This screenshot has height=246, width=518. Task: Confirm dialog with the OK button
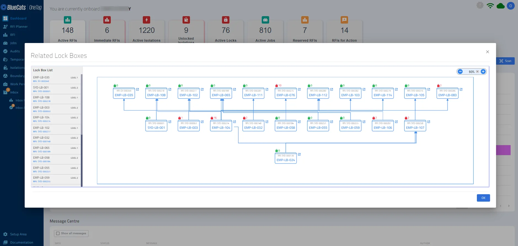483,198
